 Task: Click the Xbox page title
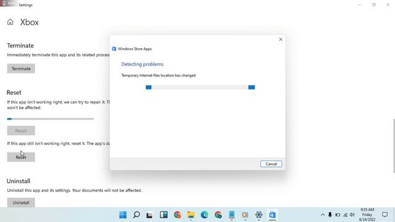[x=30, y=22]
